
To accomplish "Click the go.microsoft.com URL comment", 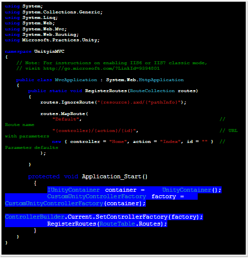I will pos(88,68).
